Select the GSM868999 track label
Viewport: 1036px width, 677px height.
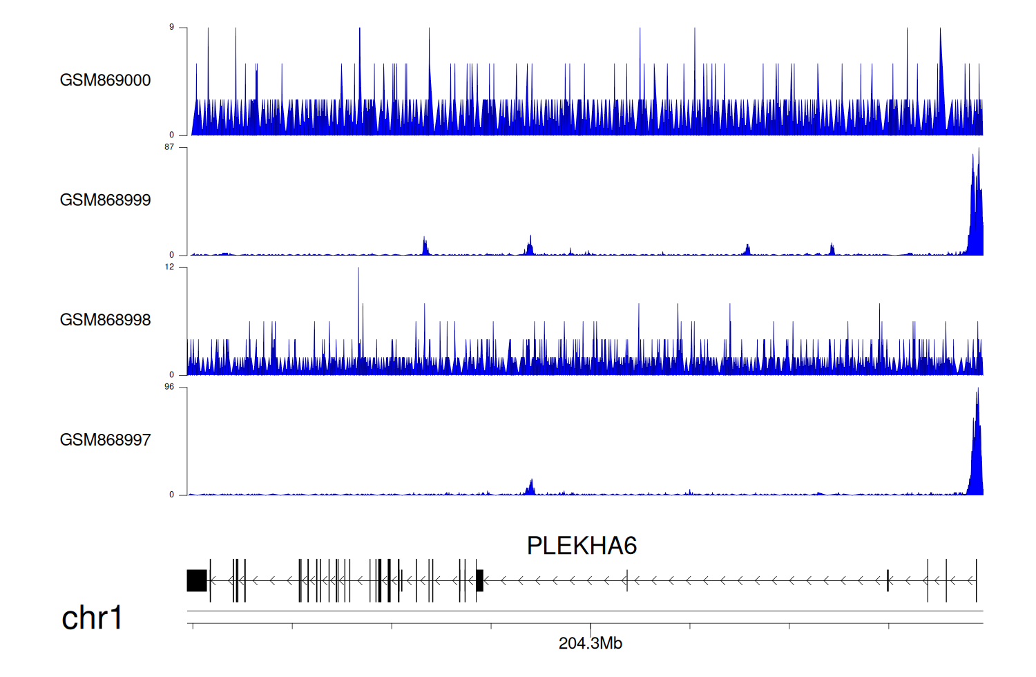[x=105, y=200]
